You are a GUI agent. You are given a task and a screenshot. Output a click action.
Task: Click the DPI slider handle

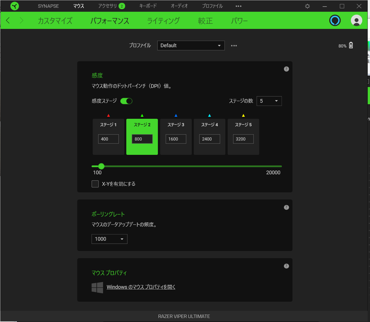pos(101,166)
